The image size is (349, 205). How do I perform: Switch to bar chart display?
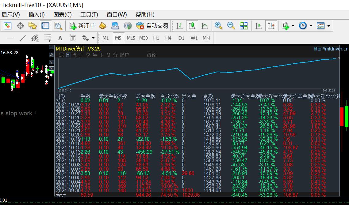coord(179,26)
